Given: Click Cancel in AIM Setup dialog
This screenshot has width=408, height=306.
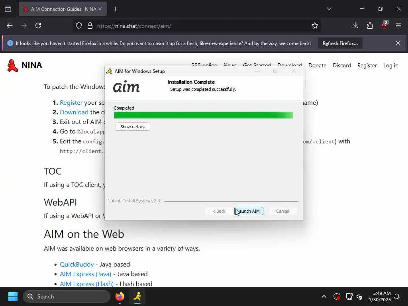Looking at the screenshot, I should coord(282,211).
